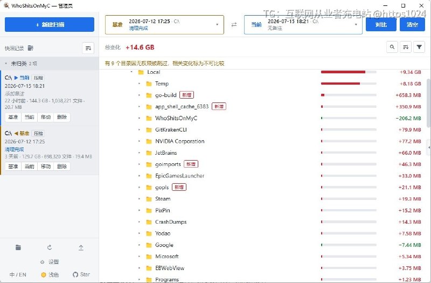Viewport: 431px width, 283px height.
Task: Expand the go-build folder
Action: tap(139, 95)
